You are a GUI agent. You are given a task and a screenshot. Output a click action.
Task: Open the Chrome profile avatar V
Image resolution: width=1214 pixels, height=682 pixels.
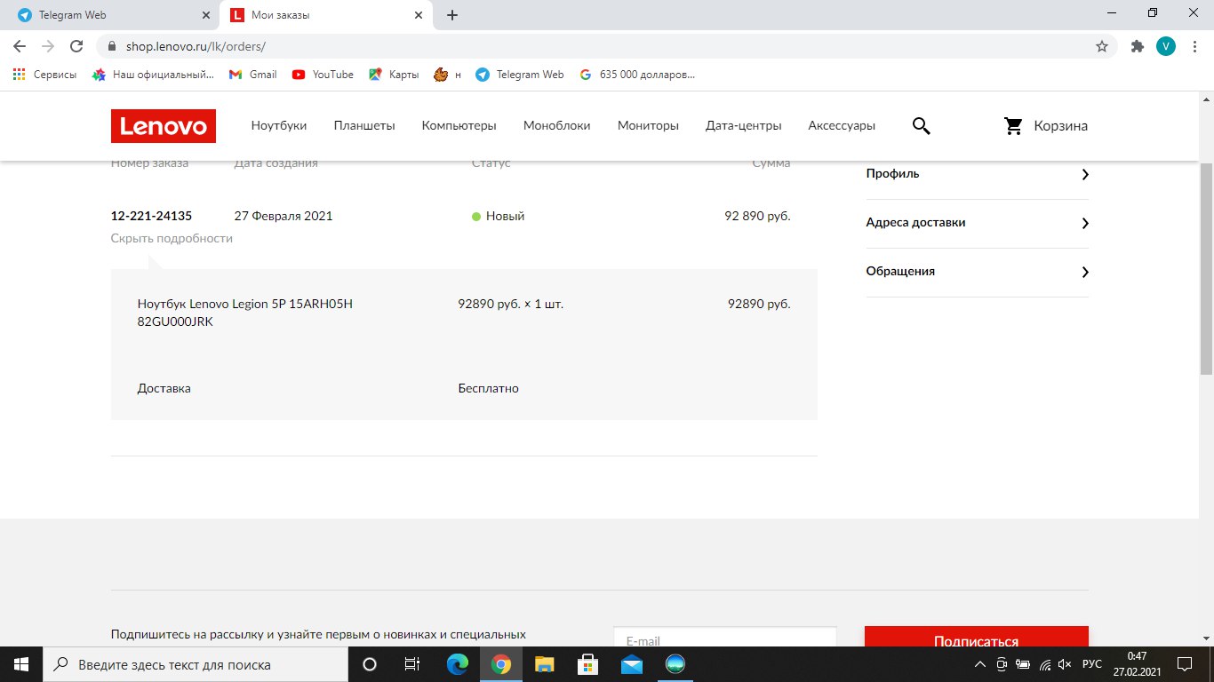(x=1166, y=46)
